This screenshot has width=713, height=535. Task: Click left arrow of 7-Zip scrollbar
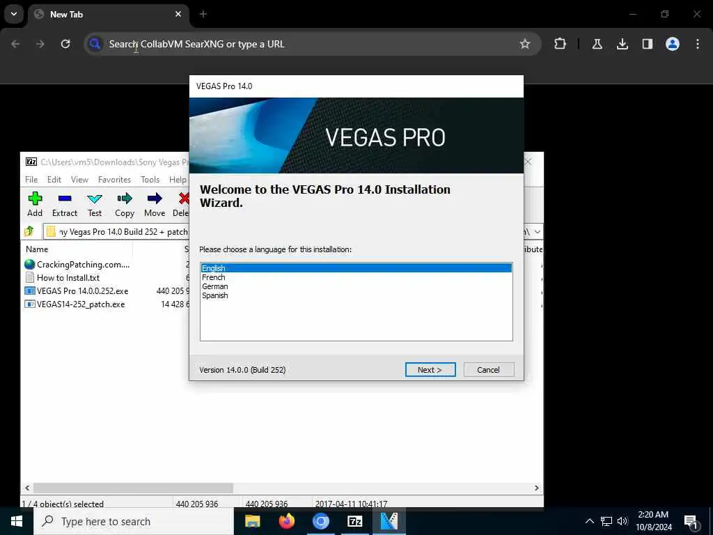27,488
